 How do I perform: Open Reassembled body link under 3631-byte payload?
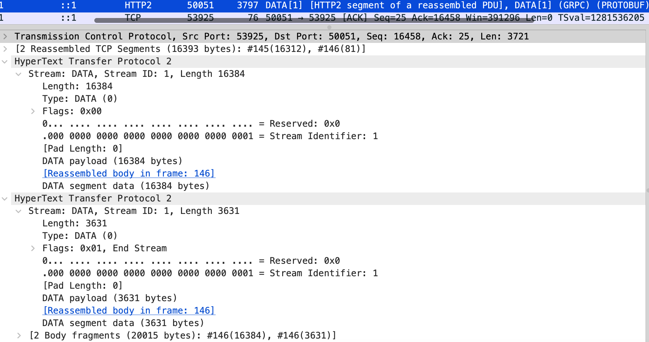[129, 310]
